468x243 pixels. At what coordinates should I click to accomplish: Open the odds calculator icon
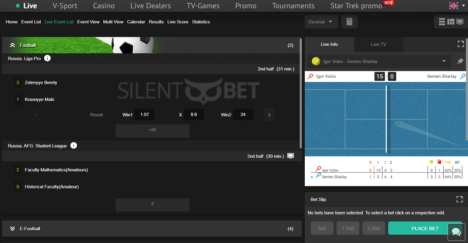click(349, 22)
